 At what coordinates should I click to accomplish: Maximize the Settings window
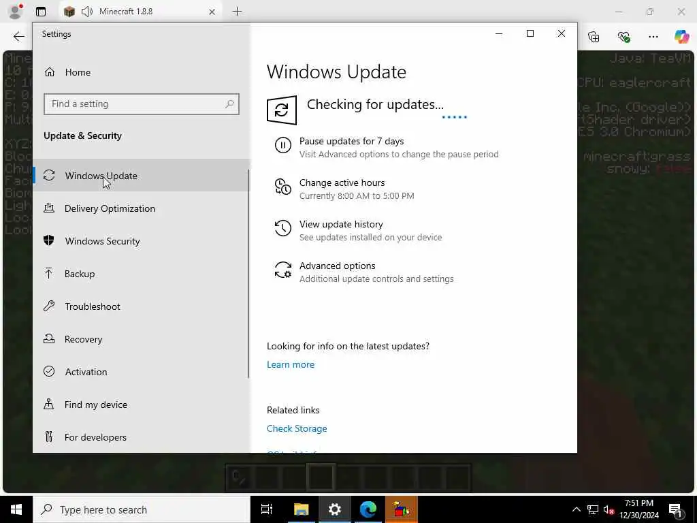click(x=530, y=33)
